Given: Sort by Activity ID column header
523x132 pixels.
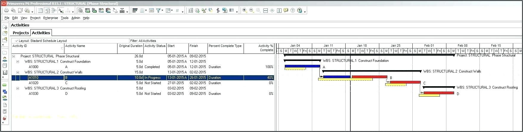Looking at the screenshot, I should click(x=20, y=46).
